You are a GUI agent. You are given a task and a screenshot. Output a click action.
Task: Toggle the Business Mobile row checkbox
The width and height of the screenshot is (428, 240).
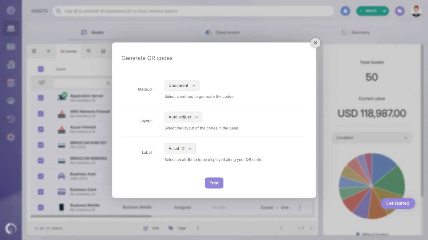(41, 207)
